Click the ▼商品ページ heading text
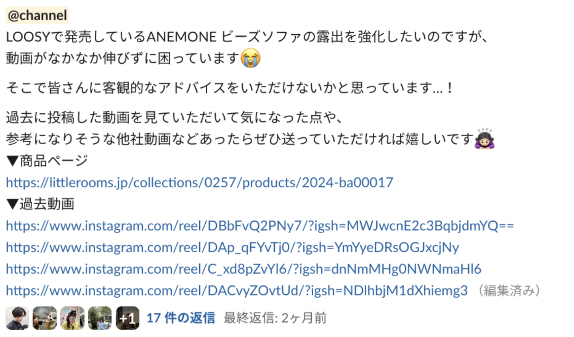This screenshot has height=337, width=574. 47,161
